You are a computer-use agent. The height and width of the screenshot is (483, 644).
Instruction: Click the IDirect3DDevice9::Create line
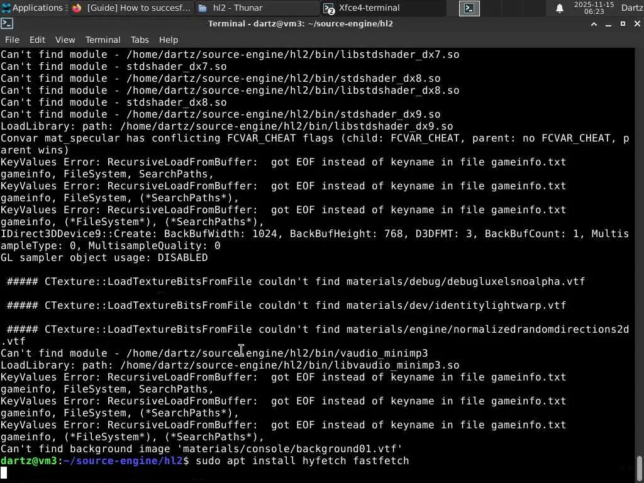(x=314, y=240)
